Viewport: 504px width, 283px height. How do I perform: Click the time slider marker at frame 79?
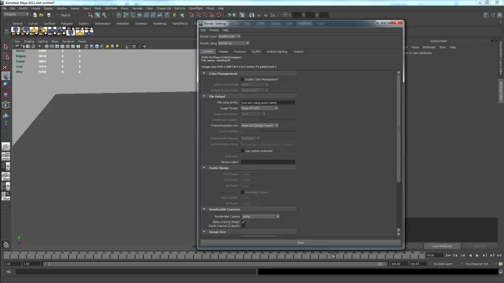tap(333, 256)
